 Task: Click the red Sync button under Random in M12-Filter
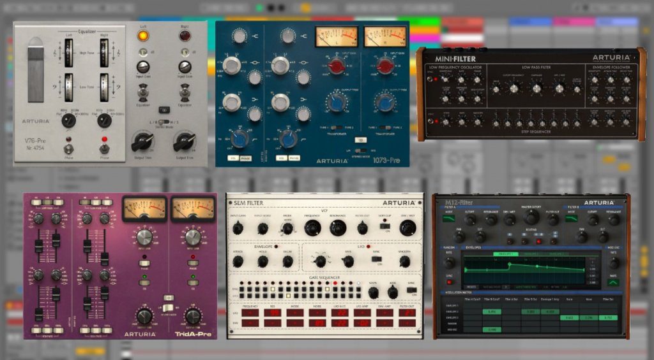coord(449,282)
